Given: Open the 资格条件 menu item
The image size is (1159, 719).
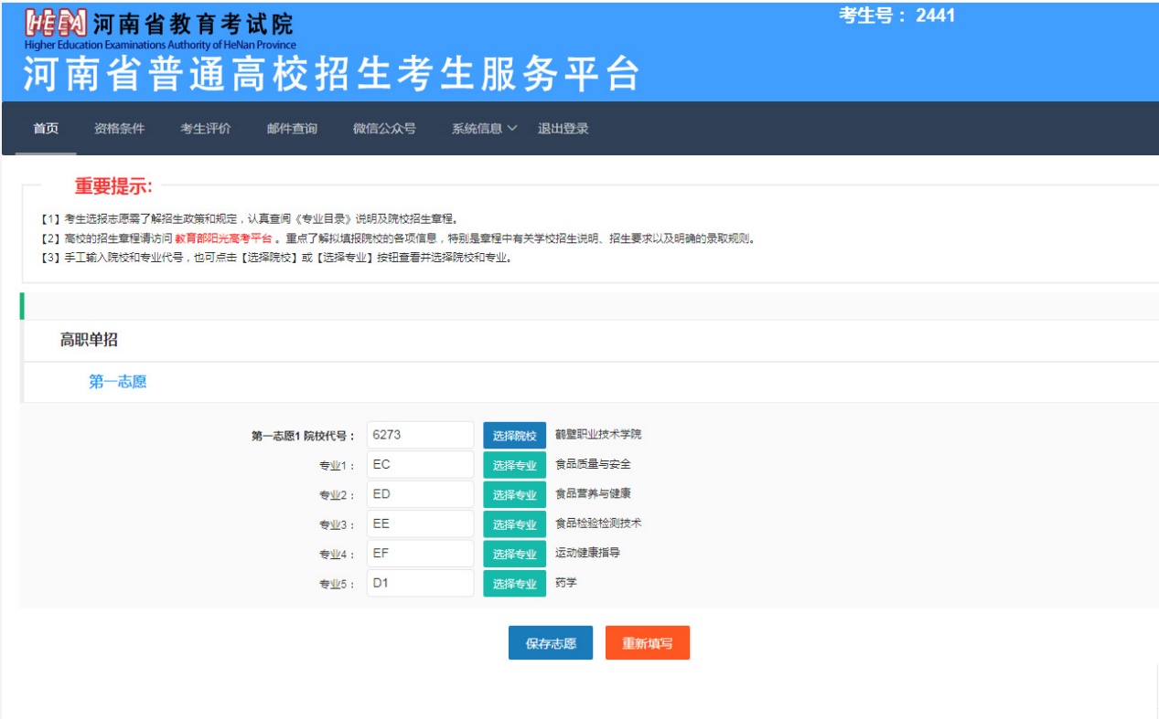Looking at the screenshot, I should click(x=119, y=129).
